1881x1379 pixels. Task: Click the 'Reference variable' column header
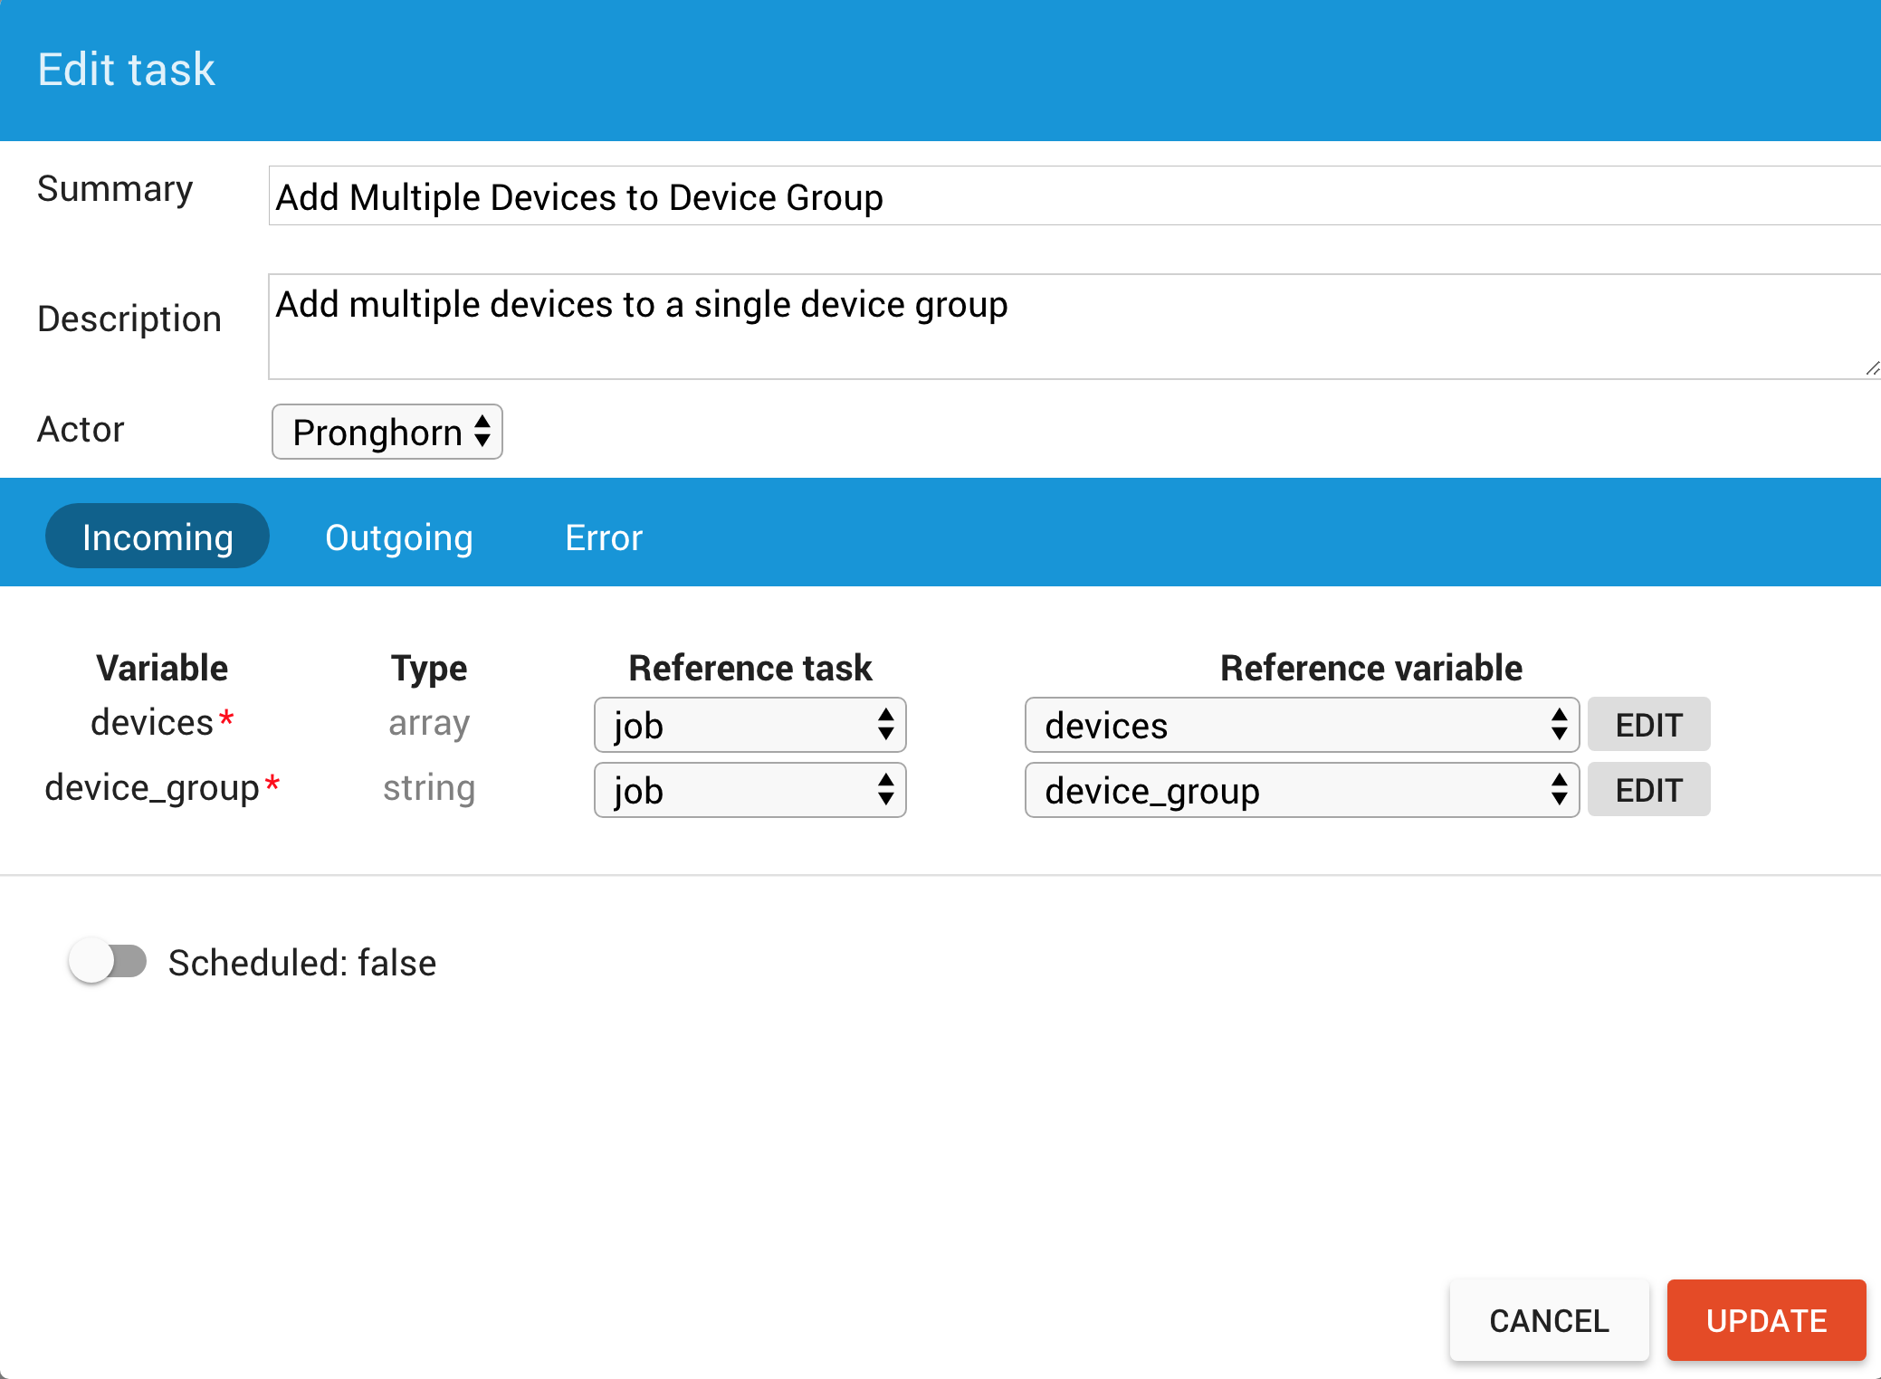1370,668
